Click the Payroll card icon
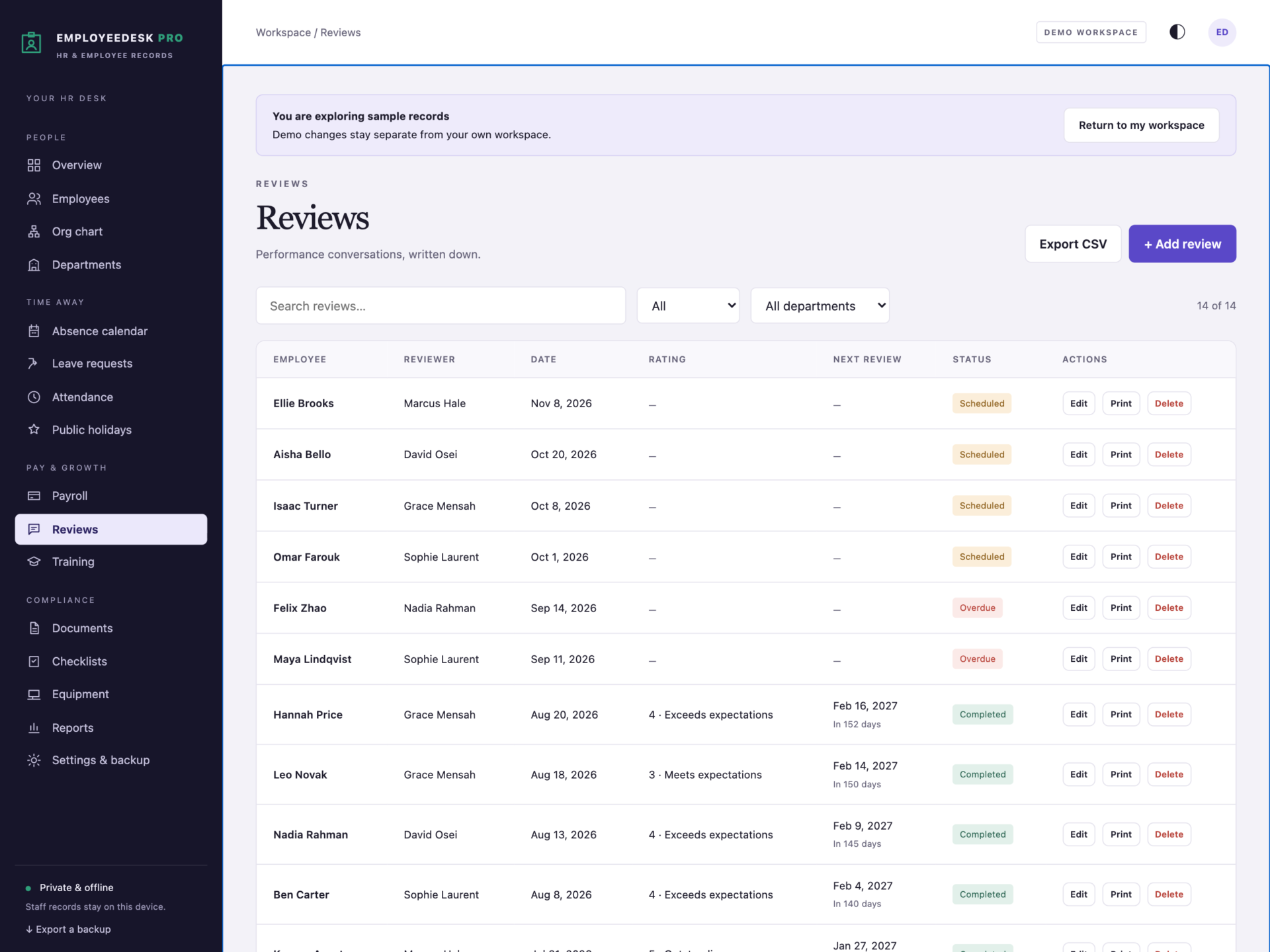The image size is (1270, 952). click(x=34, y=496)
